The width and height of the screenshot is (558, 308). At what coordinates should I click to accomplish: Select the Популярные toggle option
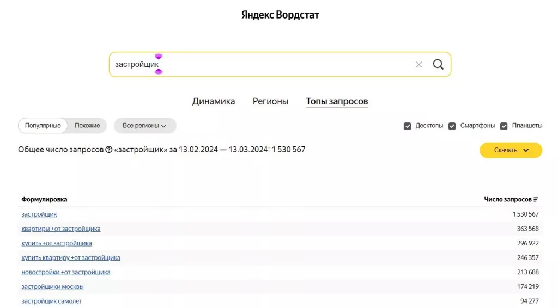(43, 126)
